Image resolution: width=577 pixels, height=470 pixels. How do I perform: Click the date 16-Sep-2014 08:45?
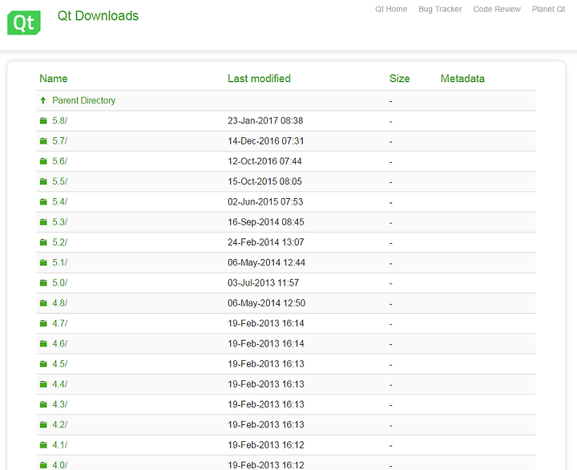click(x=266, y=221)
